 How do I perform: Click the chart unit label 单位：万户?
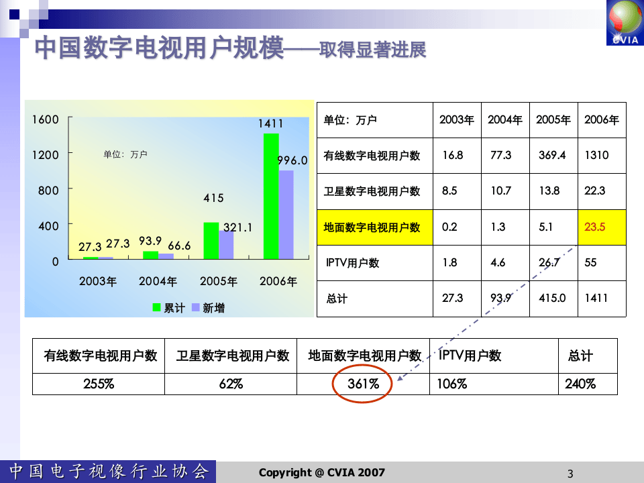pos(125,154)
